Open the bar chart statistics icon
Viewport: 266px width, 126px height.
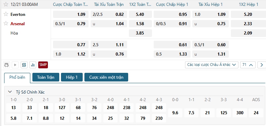tap(33, 65)
